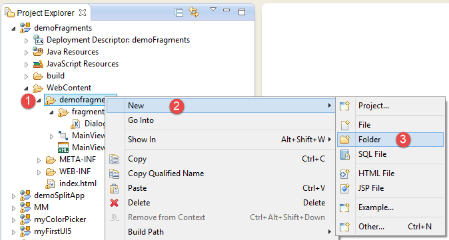Viewport: 449px width, 240px height.
Task: Choose File in the New submenu
Action: (390, 125)
